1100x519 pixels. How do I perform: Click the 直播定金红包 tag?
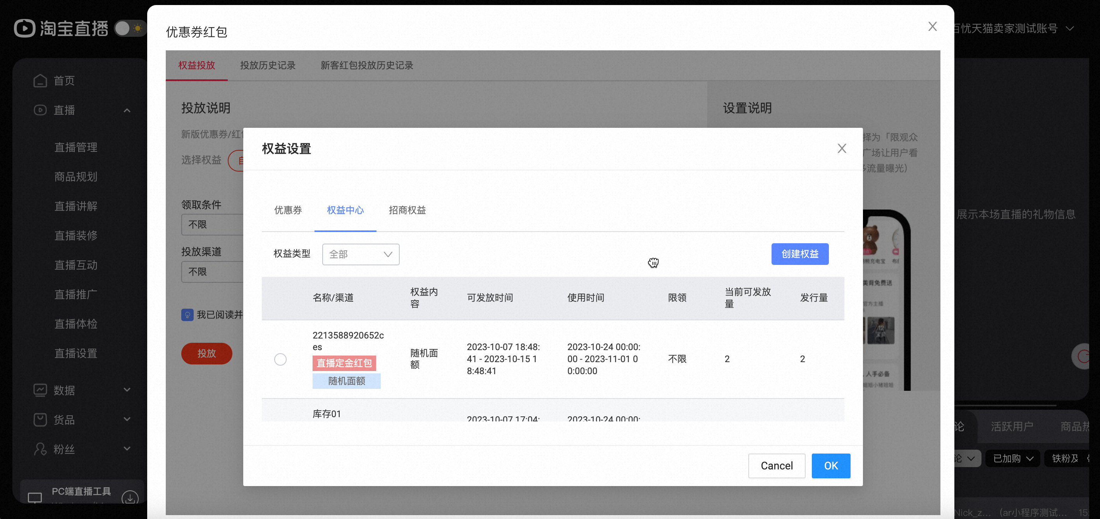(344, 363)
